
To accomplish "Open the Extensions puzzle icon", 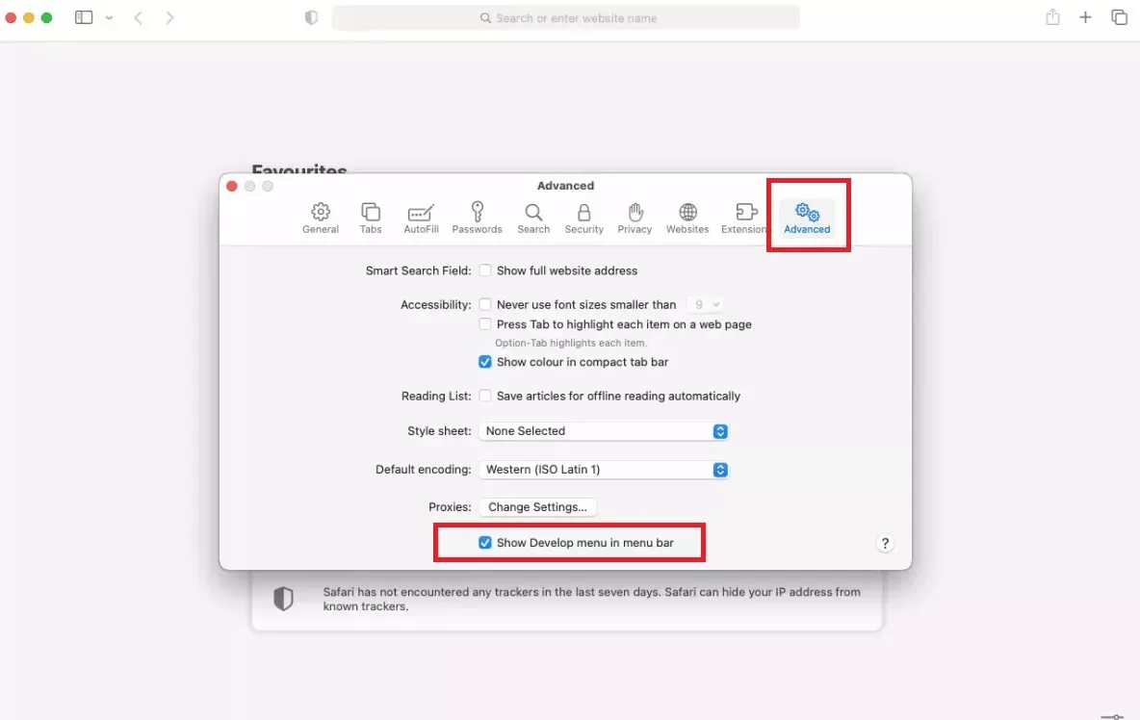I will [x=745, y=218].
